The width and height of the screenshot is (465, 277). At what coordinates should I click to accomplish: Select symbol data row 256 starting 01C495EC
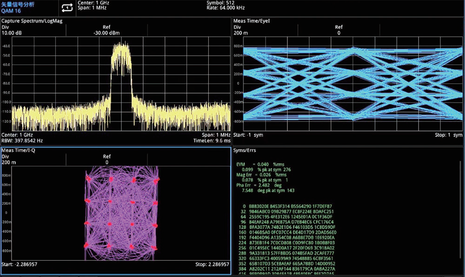tap(286, 248)
